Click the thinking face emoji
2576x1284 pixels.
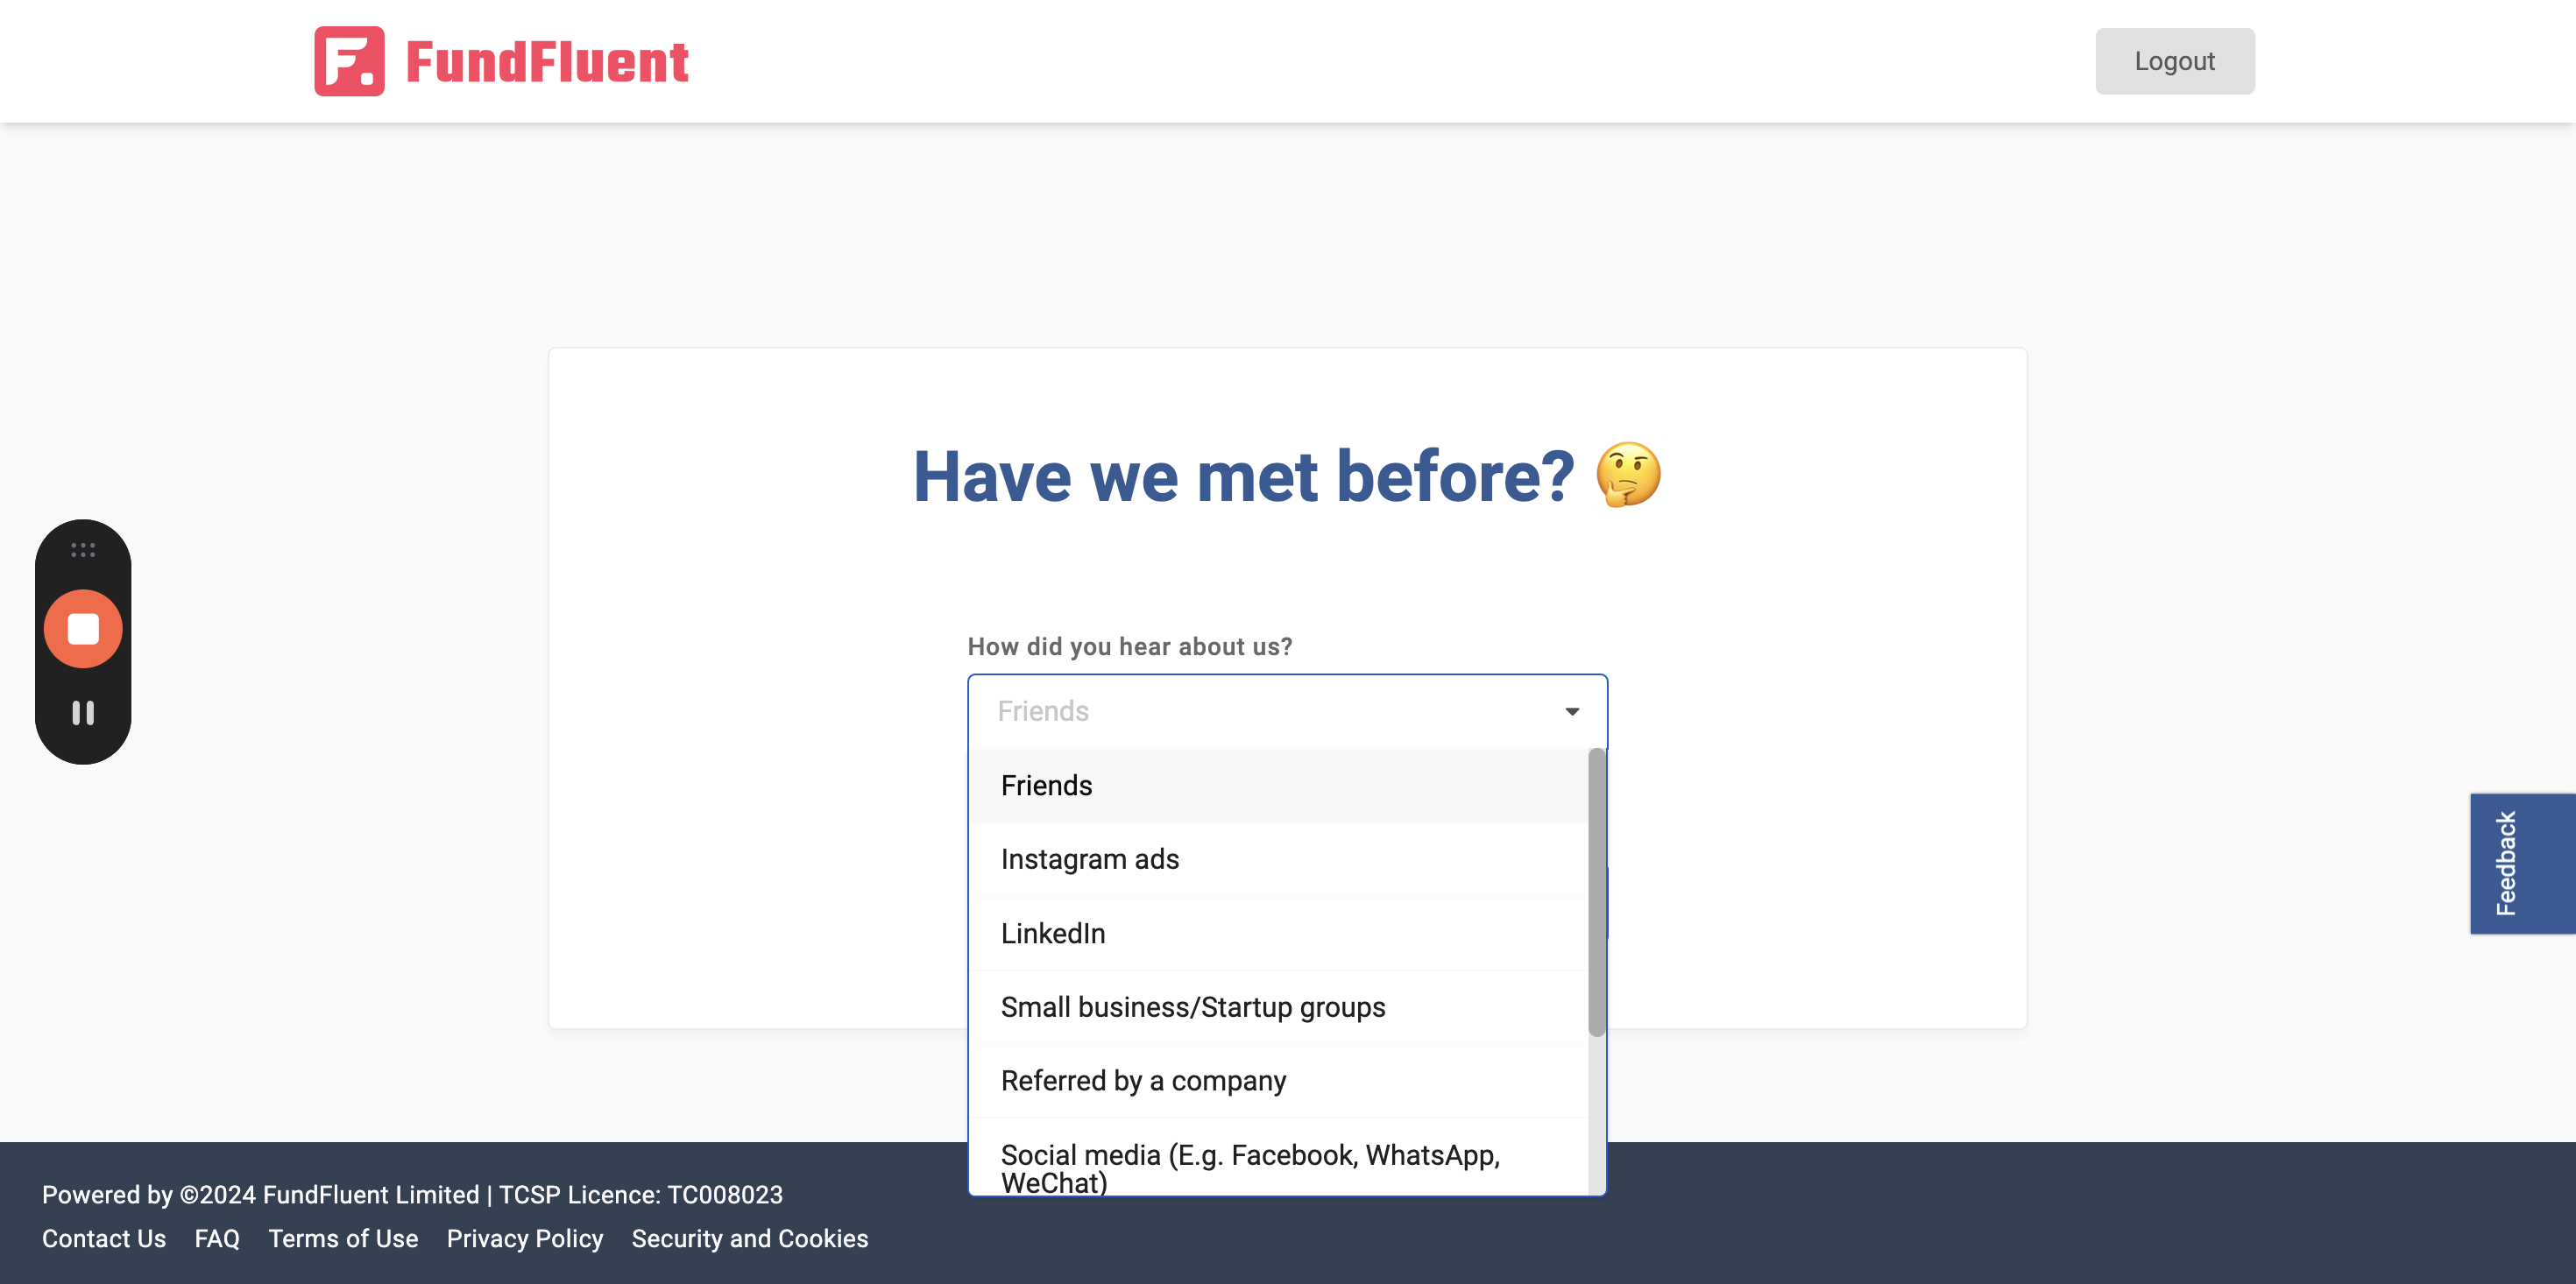1628,475
